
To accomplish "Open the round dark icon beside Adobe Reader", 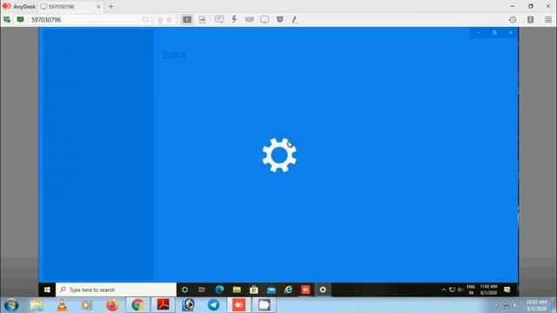I will 188,305.
